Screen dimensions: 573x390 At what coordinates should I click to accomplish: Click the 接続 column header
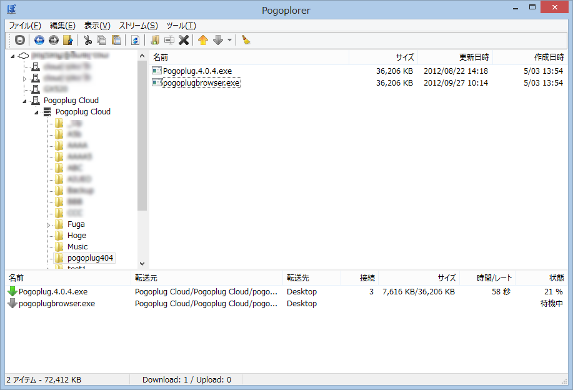pyautogui.click(x=359, y=278)
